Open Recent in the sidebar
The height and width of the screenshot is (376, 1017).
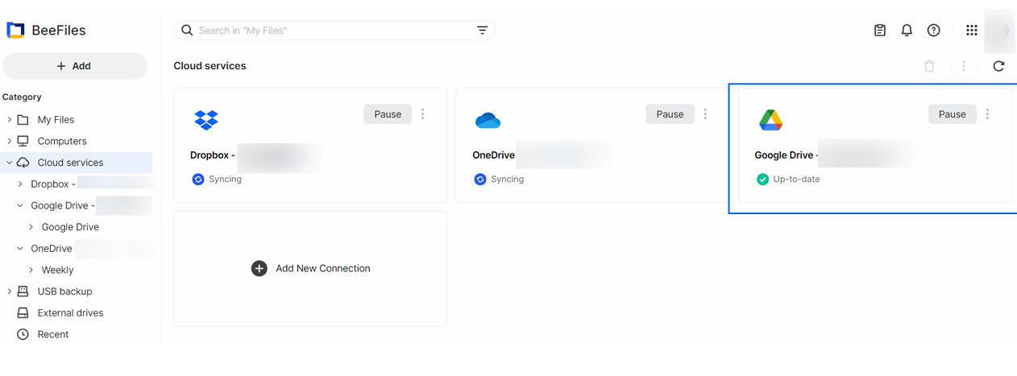pyautogui.click(x=53, y=334)
